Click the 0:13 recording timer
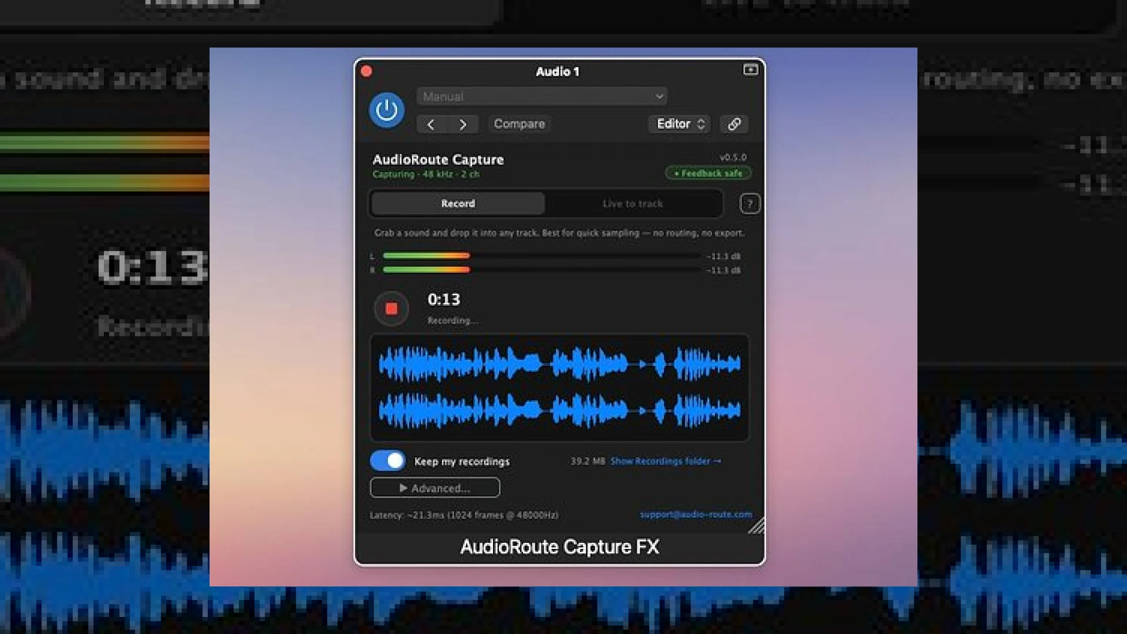Viewport: 1127px width, 634px height. point(444,300)
